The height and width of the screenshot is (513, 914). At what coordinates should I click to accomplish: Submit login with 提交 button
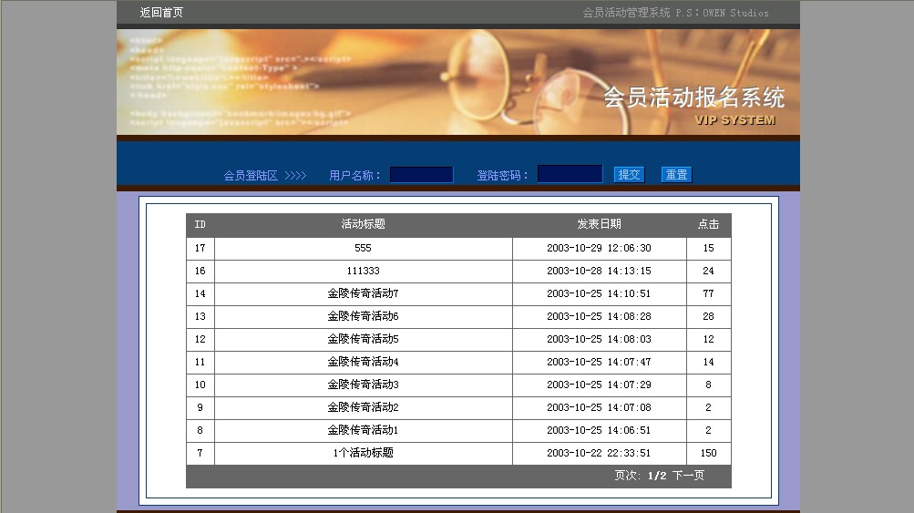coord(629,174)
